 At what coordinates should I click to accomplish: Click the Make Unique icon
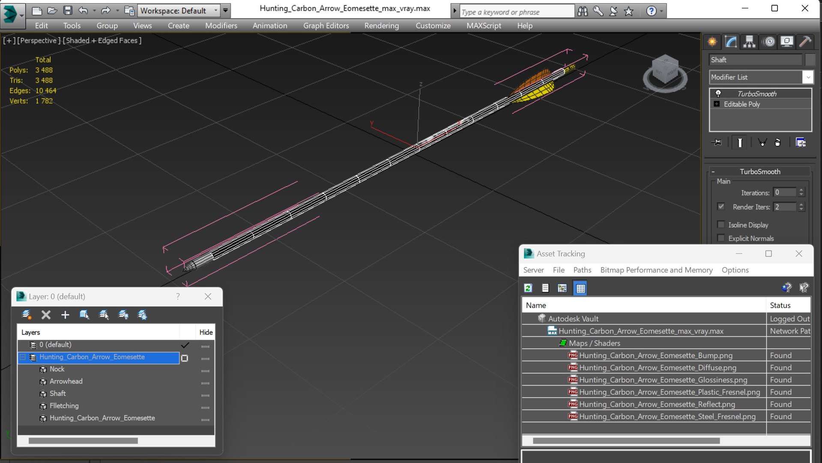coord(762,142)
